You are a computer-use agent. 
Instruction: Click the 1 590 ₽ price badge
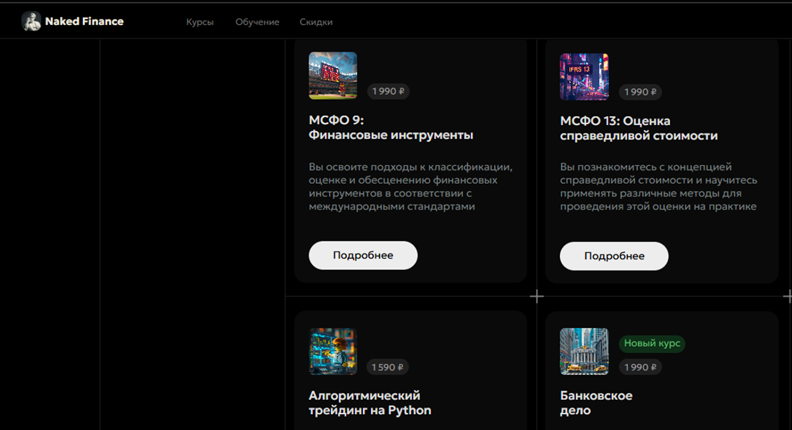pyautogui.click(x=388, y=367)
